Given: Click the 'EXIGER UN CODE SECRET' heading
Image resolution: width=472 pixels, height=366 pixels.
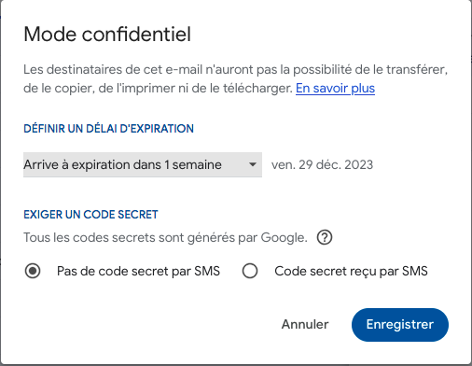Looking at the screenshot, I should (90, 215).
